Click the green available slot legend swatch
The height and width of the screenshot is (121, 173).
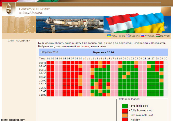[x=125, y=106]
